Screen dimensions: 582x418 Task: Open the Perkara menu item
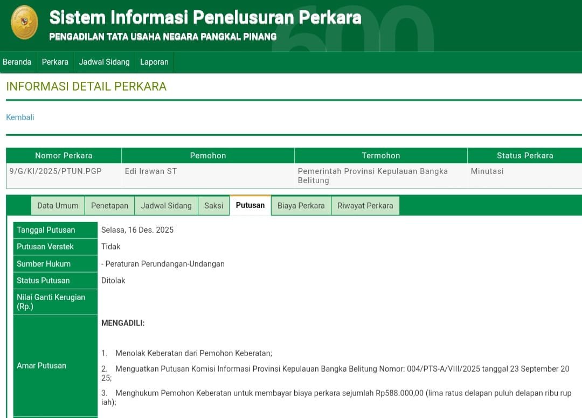[54, 62]
